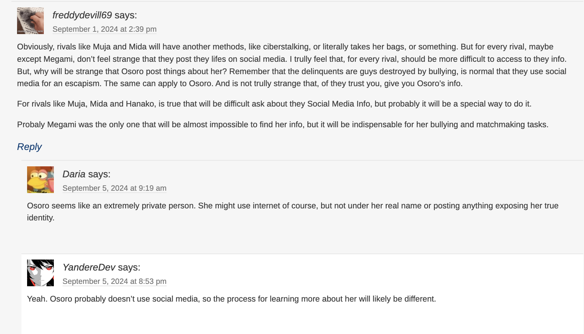The image size is (584, 334).
Task: Open Daria's author name
Action: [74, 174]
